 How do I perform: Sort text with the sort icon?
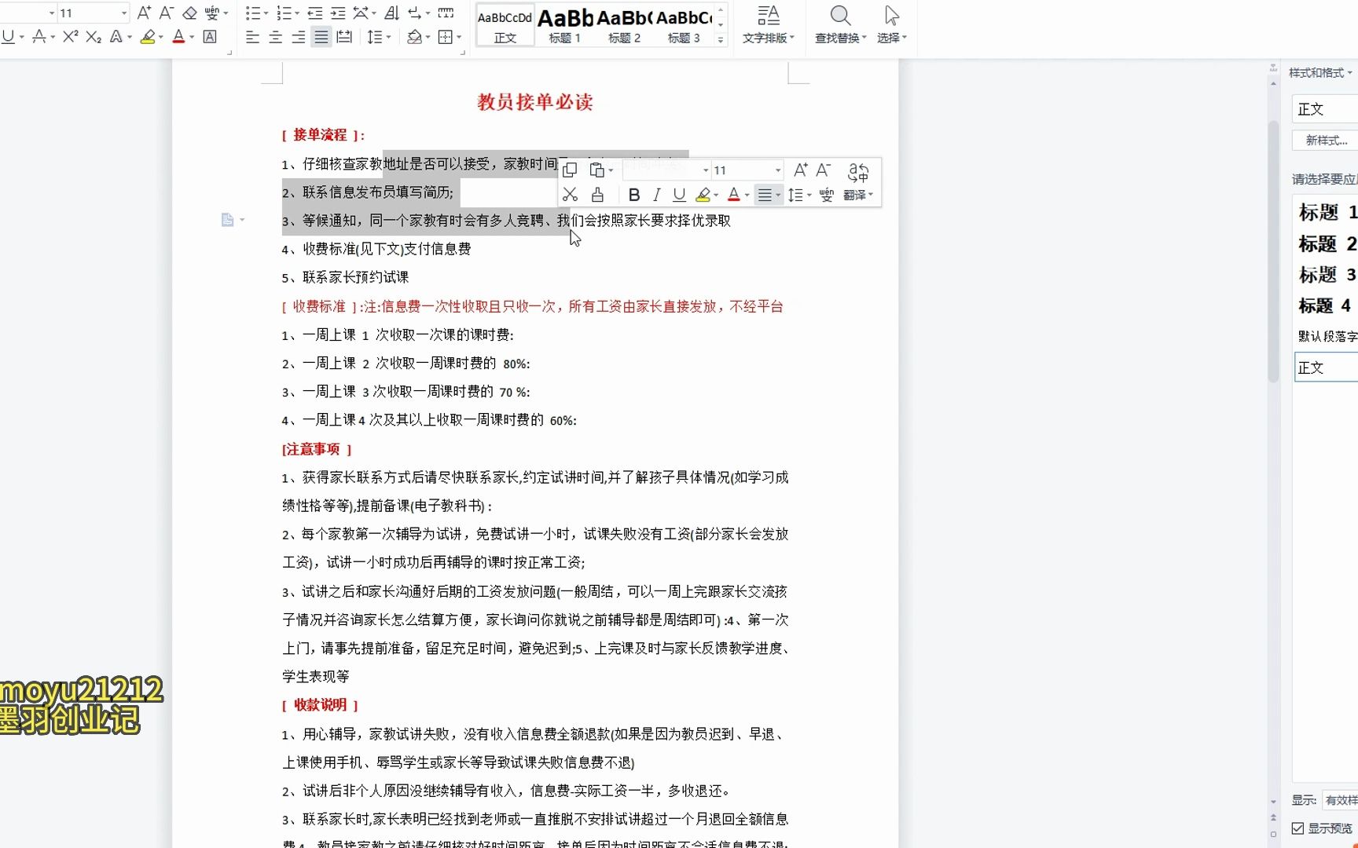[x=391, y=13]
